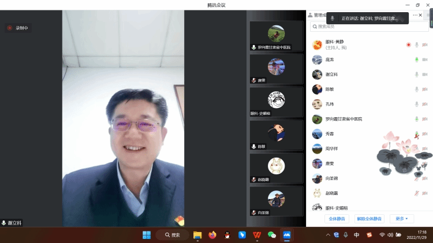
Task: Select 陈敏 video tile in gallery strip
Action: click(x=277, y=135)
